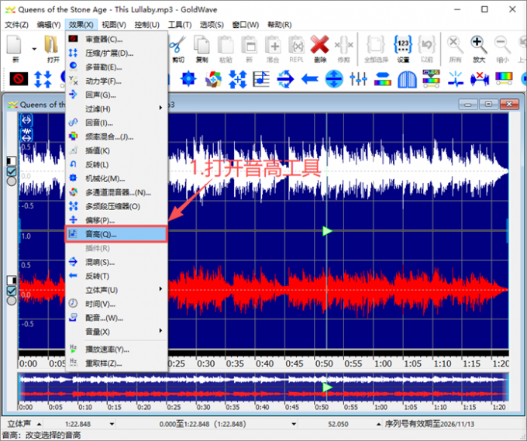
Task: Trim audio using 修剪 icon
Action: (x=343, y=49)
